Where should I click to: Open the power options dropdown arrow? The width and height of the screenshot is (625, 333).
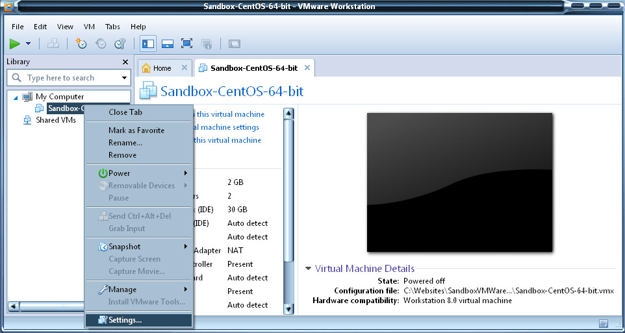(x=29, y=44)
